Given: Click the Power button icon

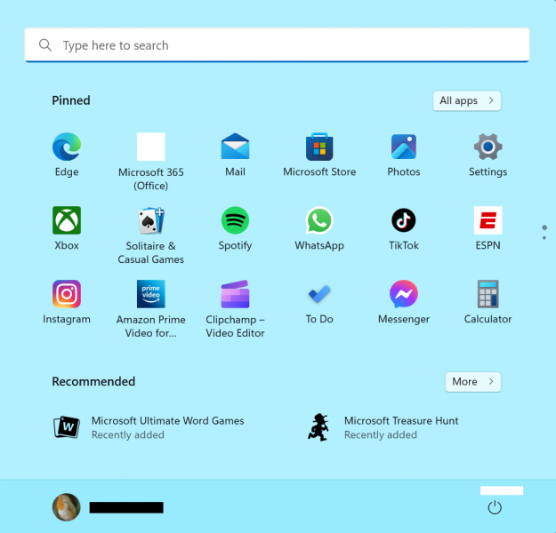Looking at the screenshot, I should (495, 507).
